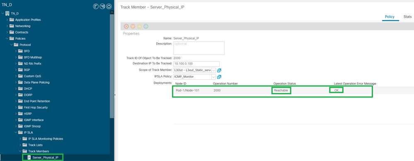
Task: Expand the BFD Multihop node
Action: [x=16, y=57]
